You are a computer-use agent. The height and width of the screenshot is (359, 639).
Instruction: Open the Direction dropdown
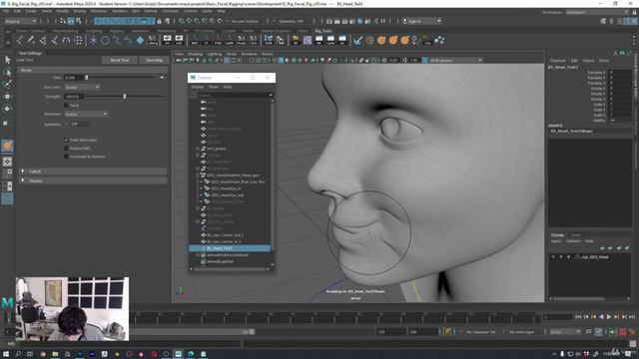pyautogui.click(x=86, y=115)
